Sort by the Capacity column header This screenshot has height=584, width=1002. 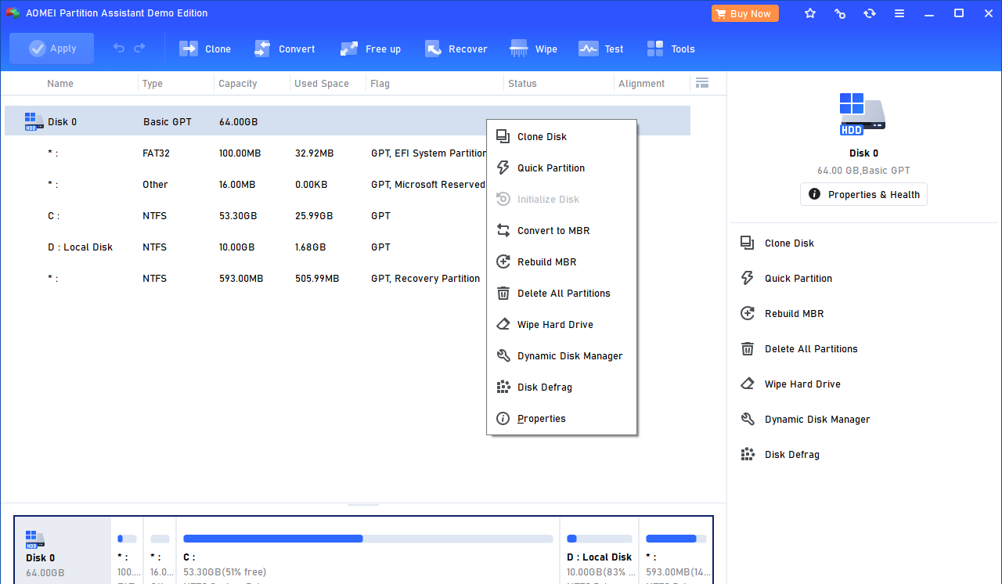238,83
